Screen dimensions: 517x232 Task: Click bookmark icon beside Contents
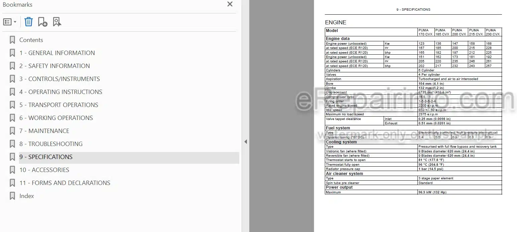[12, 40]
